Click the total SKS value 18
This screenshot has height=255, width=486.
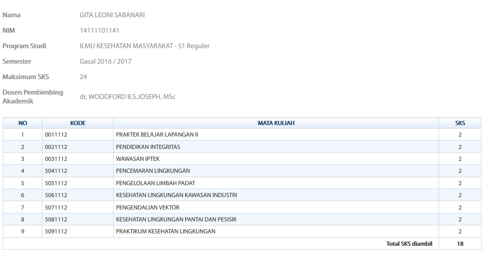click(x=460, y=244)
